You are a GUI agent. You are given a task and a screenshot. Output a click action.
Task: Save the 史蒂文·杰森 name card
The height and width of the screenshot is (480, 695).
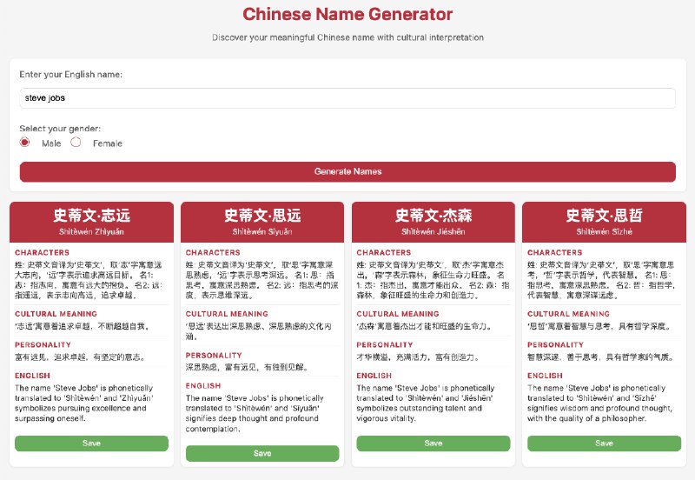tap(433, 443)
